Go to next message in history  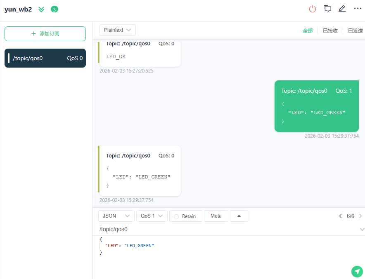click(360, 216)
